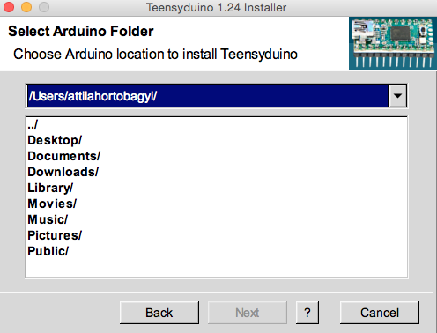The image size is (437, 333).
Task: Close the installer window with red button
Action: [x=9, y=7]
